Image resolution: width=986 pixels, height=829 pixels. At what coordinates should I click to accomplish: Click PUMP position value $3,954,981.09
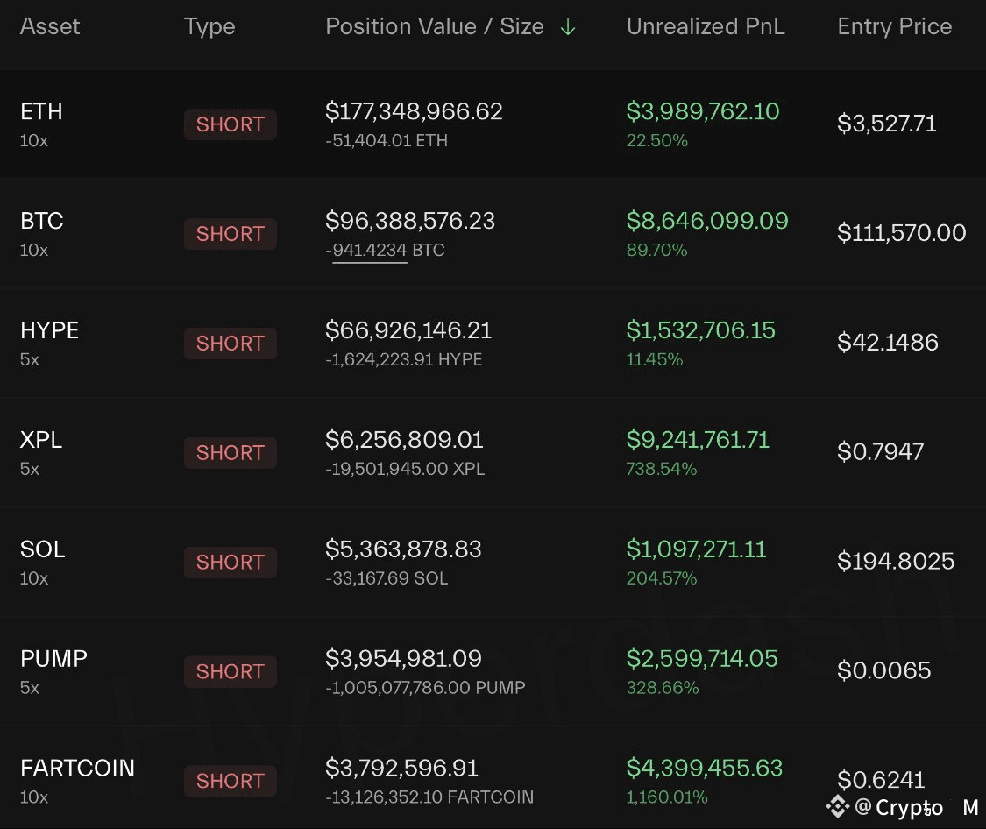403,659
